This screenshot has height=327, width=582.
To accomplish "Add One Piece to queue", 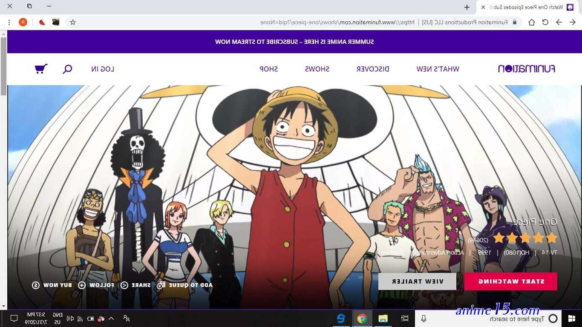I will click(184, 285).
